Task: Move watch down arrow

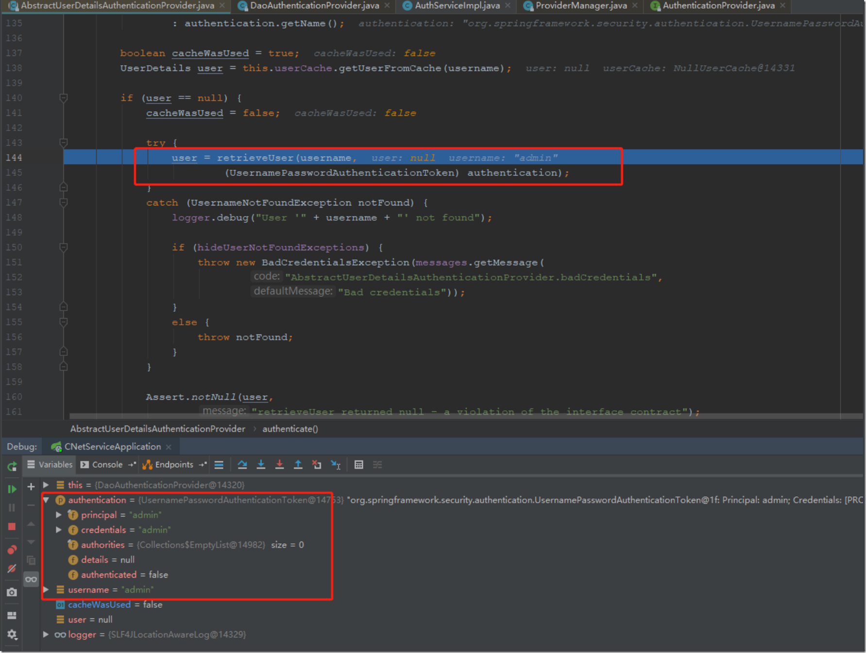Action: tap(31, 542)
